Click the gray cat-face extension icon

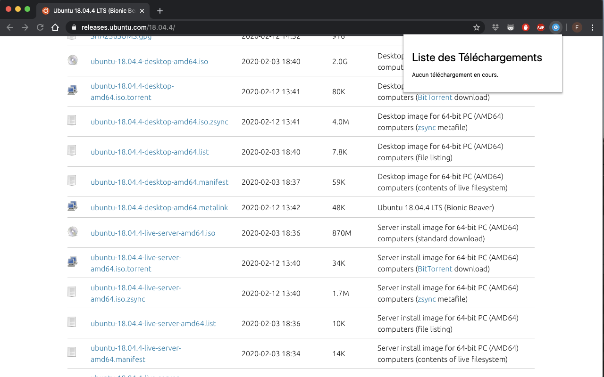511,27
